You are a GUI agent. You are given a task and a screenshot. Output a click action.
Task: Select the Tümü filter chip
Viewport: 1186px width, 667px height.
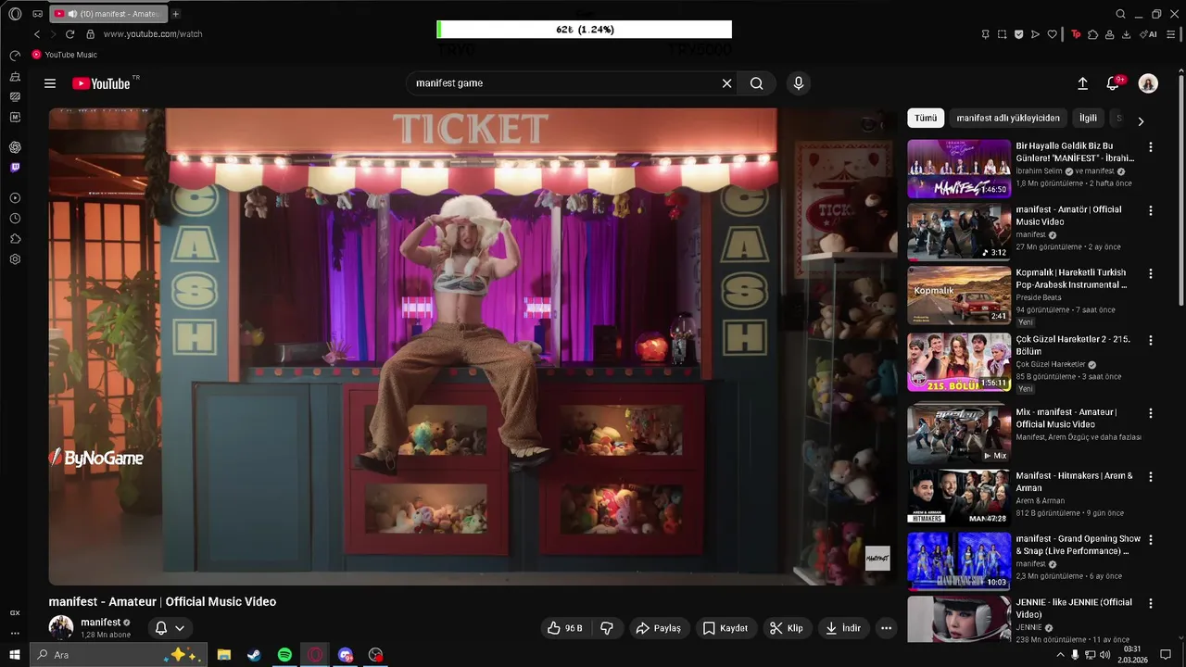click(x=926, y=119)
